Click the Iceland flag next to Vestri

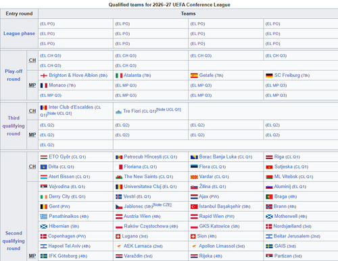click(118, 197)
